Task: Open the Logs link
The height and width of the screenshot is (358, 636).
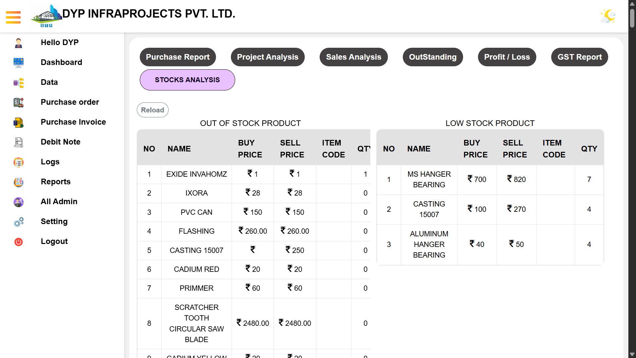Action: click(x=50, y=162)
